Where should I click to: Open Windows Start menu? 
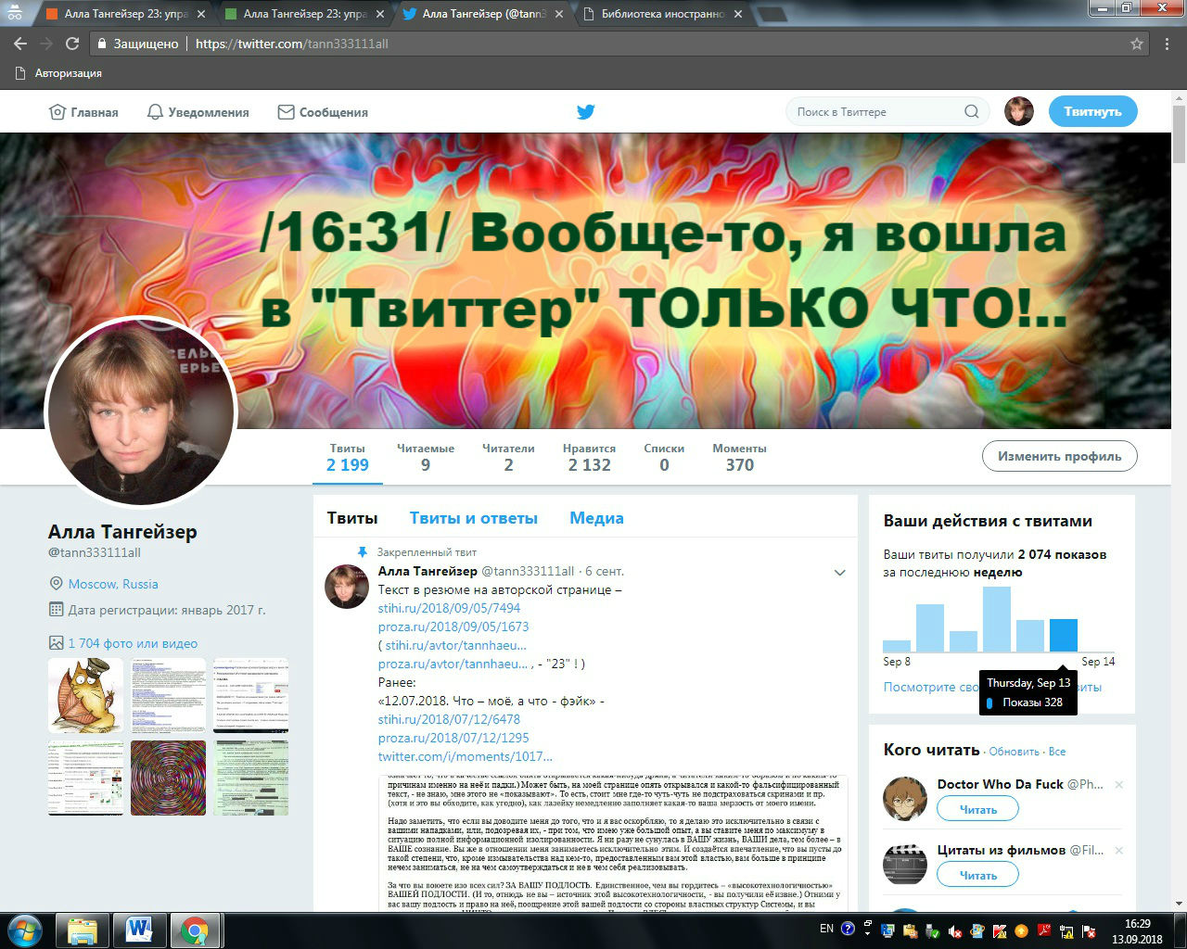pyautogui.click(x=25, y=930)
